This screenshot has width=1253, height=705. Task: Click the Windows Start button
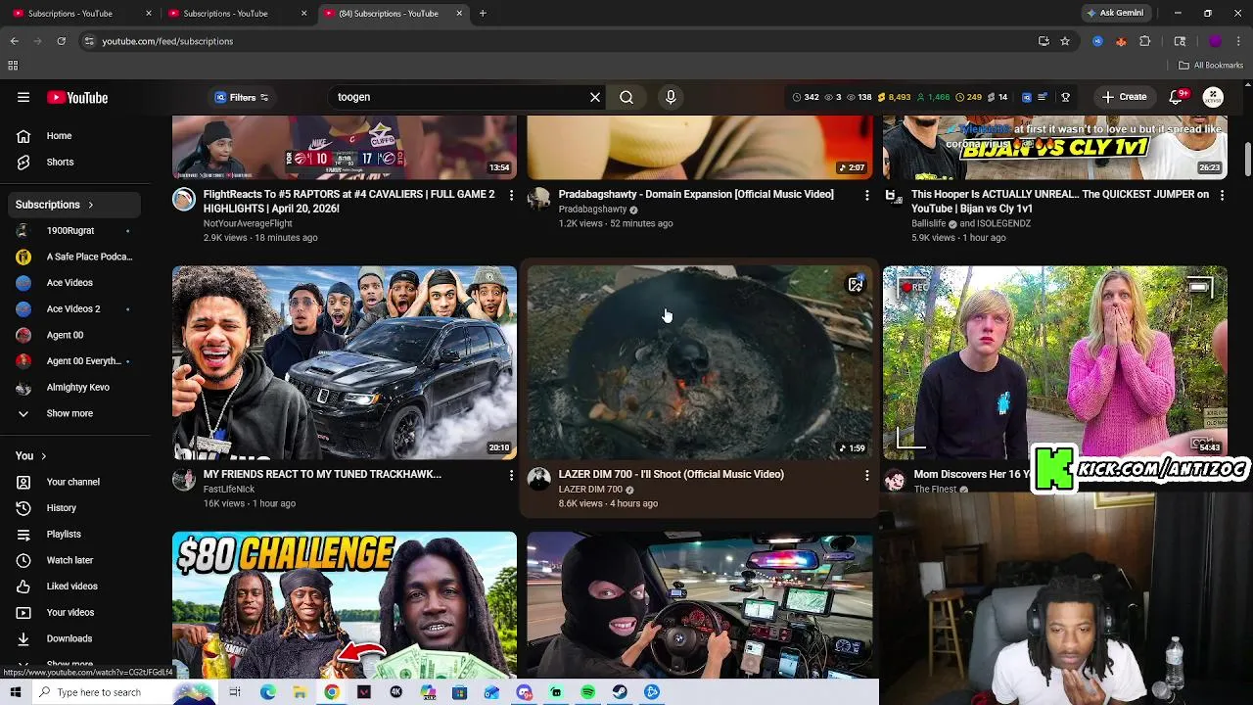coord(16,692)
